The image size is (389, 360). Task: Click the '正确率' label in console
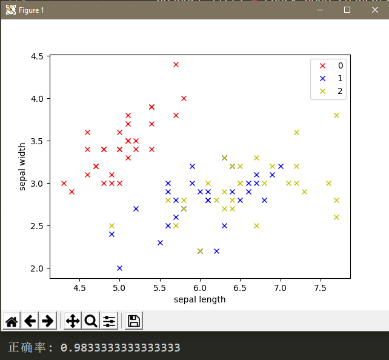tap(27, 347)
